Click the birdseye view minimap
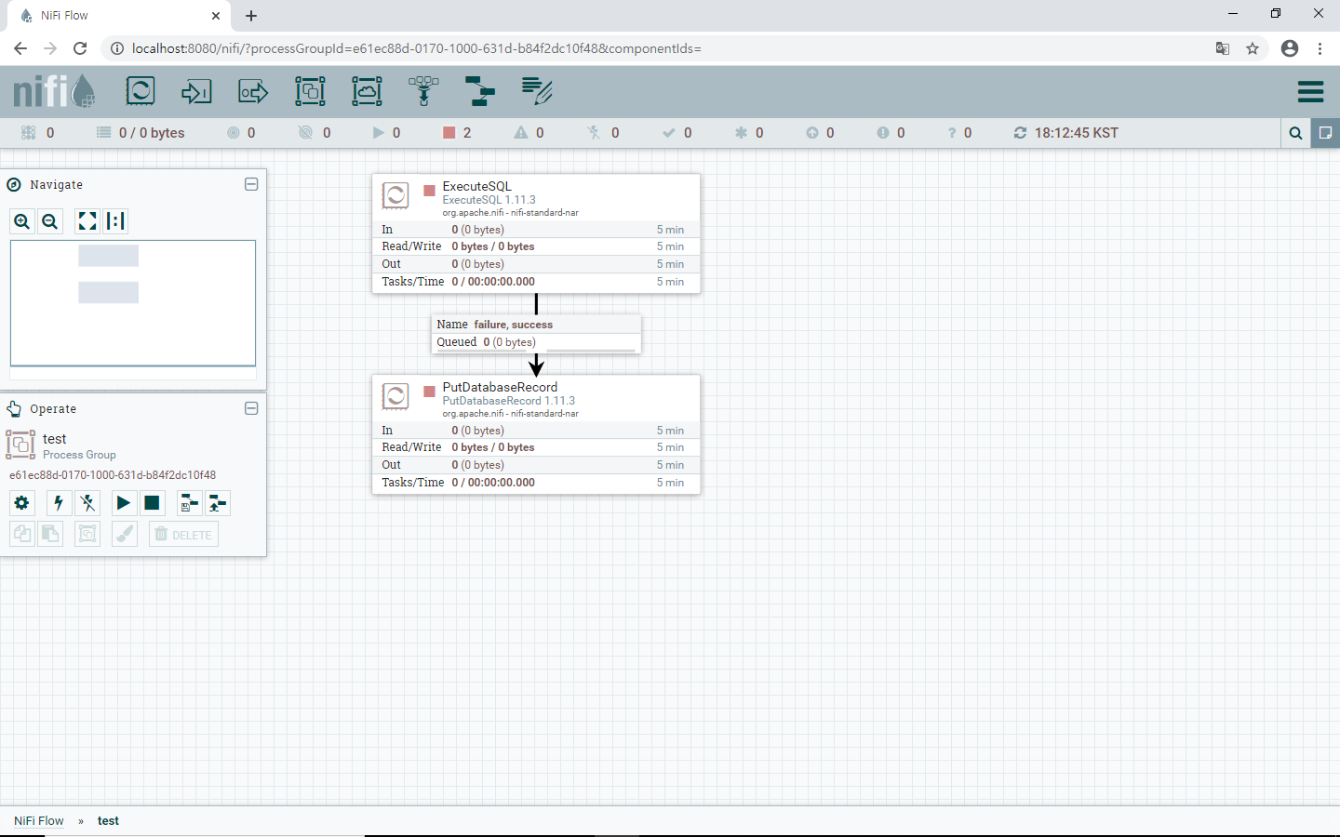Viewport: 1340px width, 837px height. 133,303
